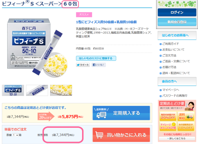Viewport: 198px width, 144px height.
Task: Click the Facebook いいね! button
Action: pyautogui.click(x=99, y=65)
